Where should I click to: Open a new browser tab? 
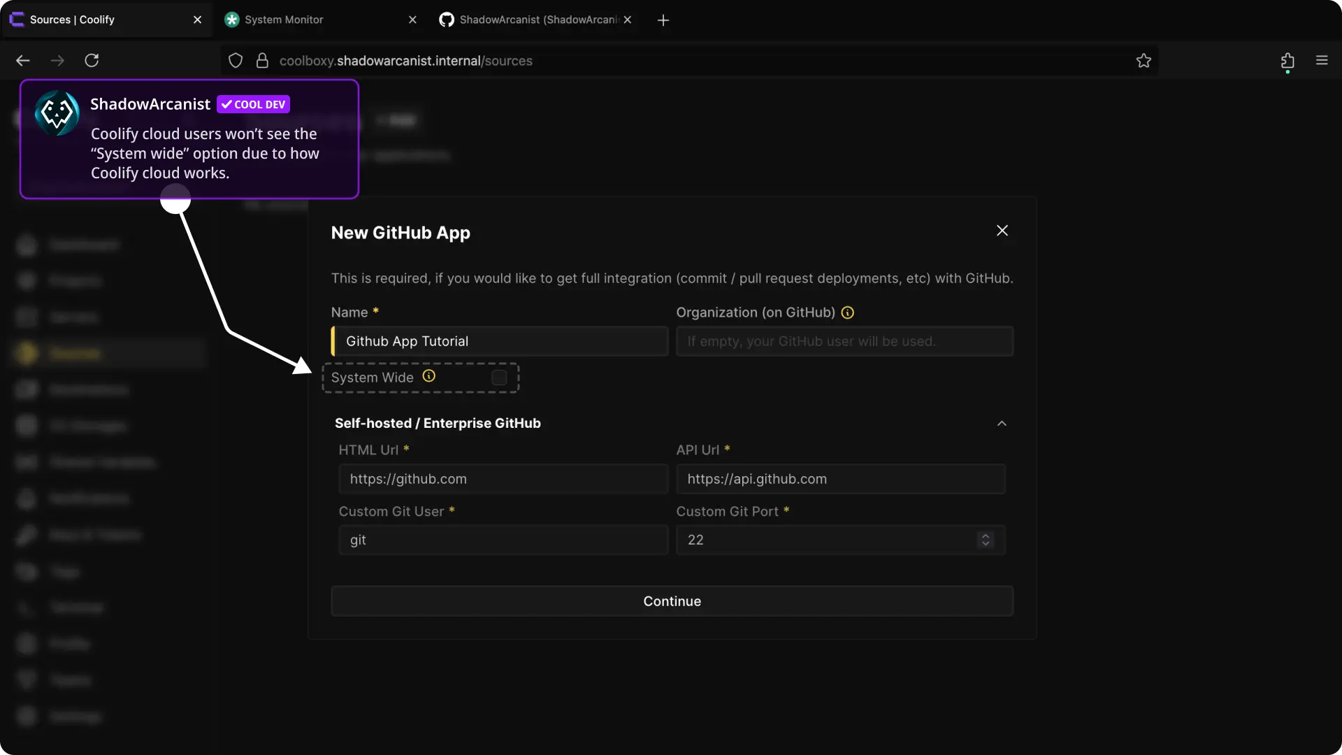pos(663,20)
